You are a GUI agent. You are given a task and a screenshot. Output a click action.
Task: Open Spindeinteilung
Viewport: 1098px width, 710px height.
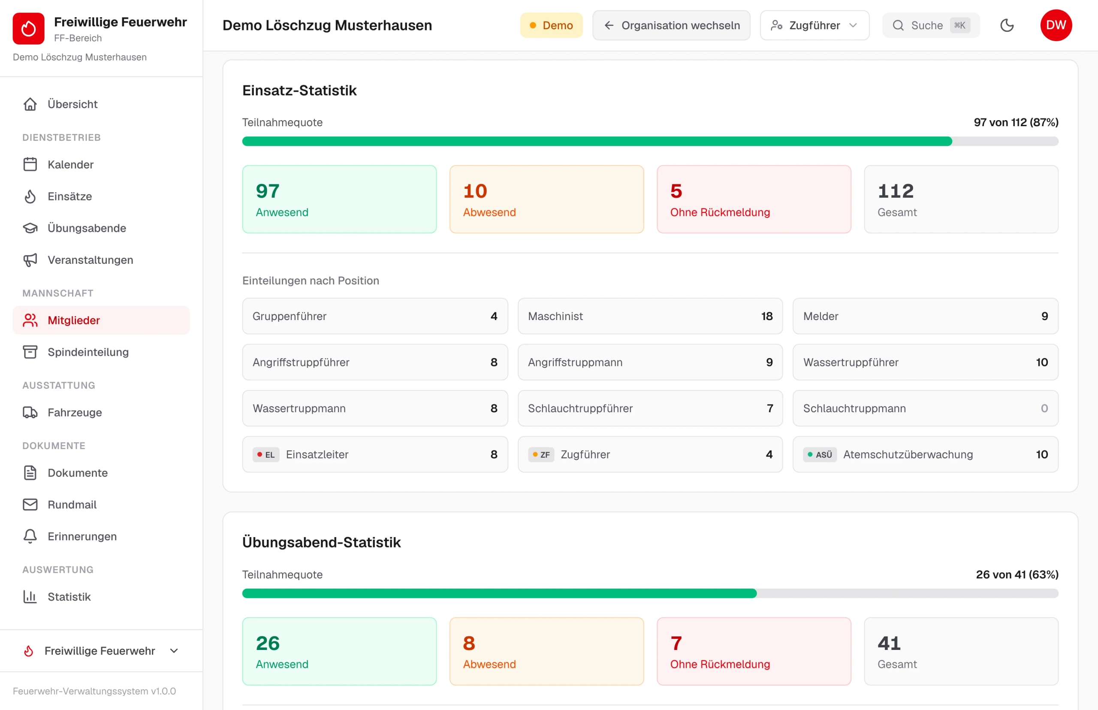(101, 352)
